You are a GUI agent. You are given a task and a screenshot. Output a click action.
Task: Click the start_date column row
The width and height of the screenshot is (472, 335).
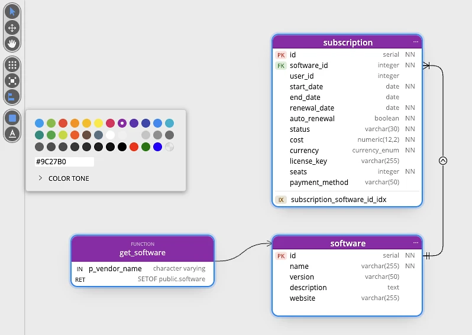pyautogui.click(x=347, y=87)
